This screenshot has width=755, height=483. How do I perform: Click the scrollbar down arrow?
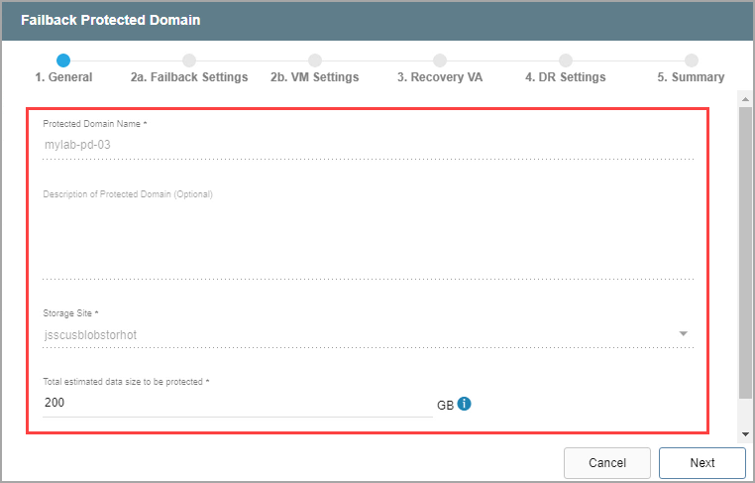pos(744,434)
